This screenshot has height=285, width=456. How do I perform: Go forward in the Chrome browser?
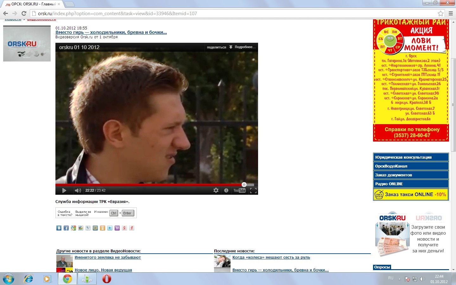pyautogui.click(x=15, y=13)
